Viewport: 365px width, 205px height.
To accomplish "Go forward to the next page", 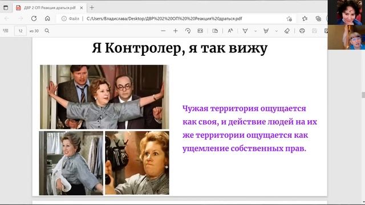I will [21, 19].
